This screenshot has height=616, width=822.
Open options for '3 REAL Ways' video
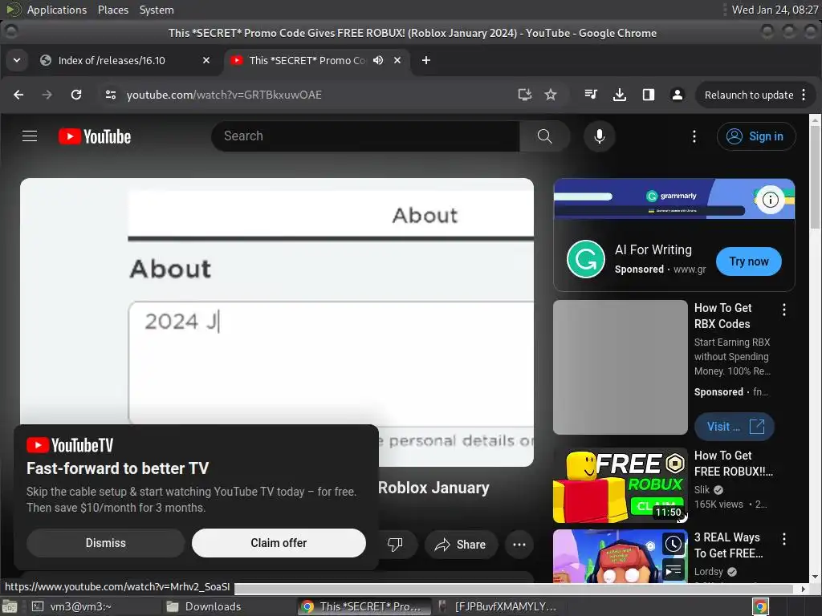(x=784, y=539)
